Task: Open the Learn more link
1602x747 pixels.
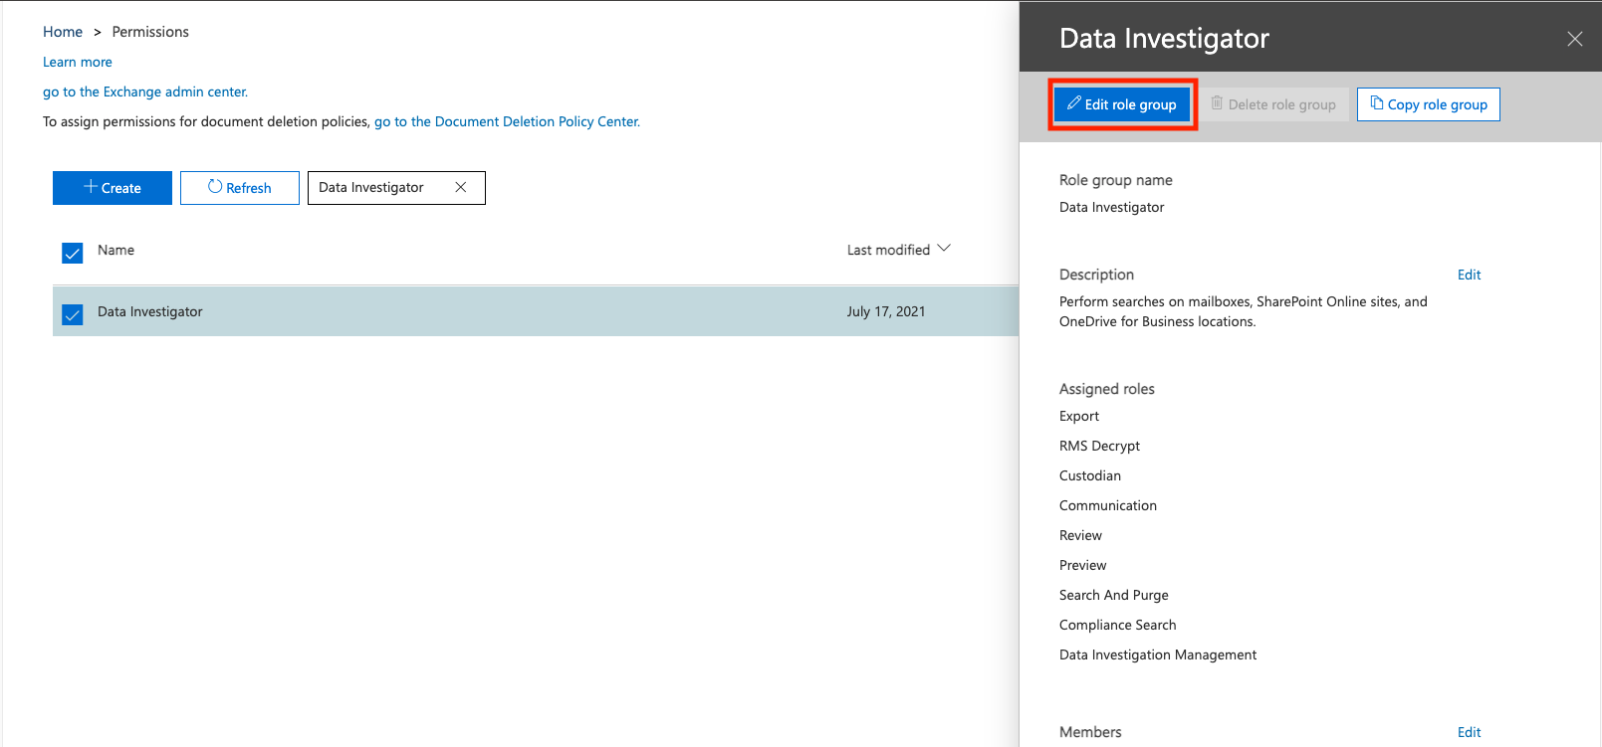Action: point(78,62)
